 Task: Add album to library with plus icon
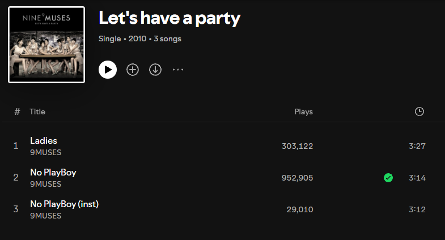click(133, 70)
